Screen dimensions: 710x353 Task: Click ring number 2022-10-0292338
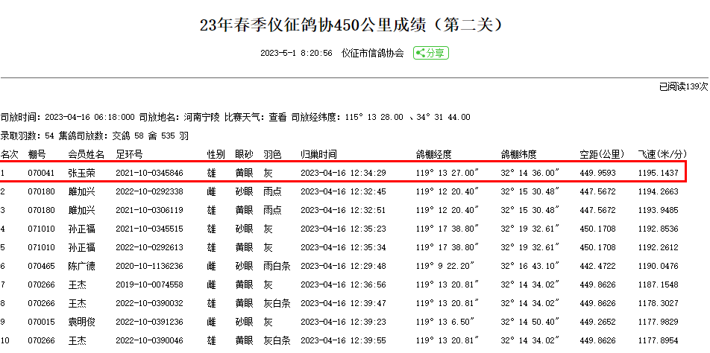click(149, 191)
